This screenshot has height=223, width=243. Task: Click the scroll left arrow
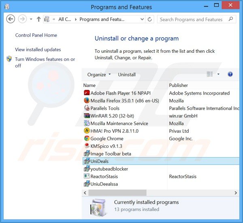pos(85,193)
